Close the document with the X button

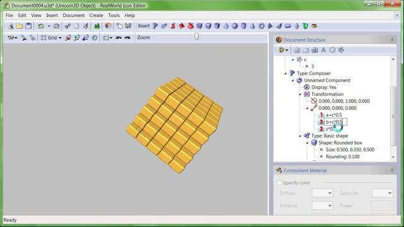click(397, 15)
